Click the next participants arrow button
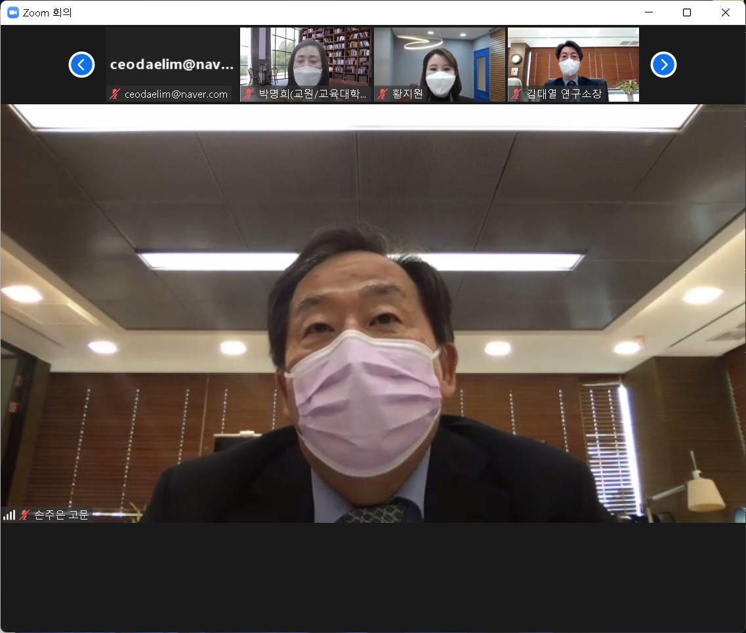This screenshot has height=633, width=746. point(663,65)
